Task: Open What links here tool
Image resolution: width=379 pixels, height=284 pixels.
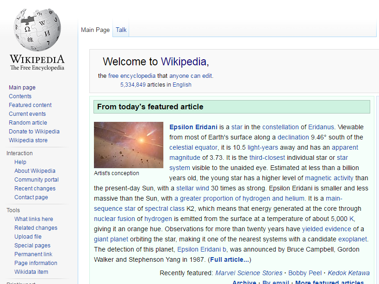Action: 34,219
